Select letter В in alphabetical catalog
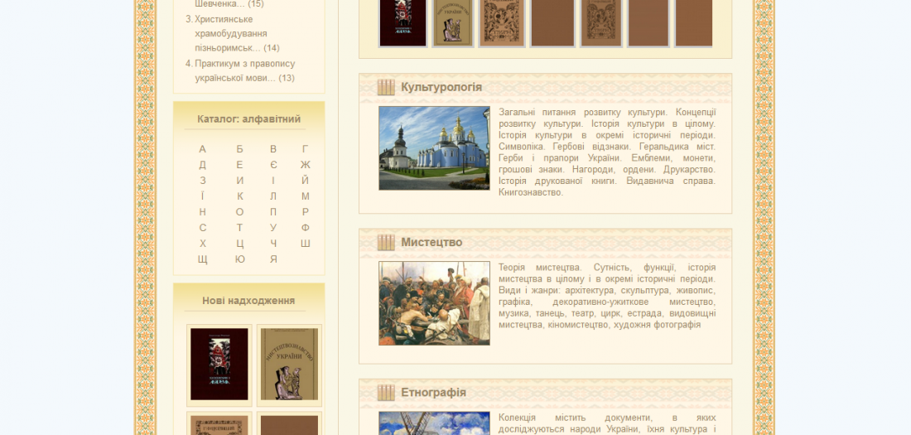Viewport: 911px width, 435px height. point(273,149)
